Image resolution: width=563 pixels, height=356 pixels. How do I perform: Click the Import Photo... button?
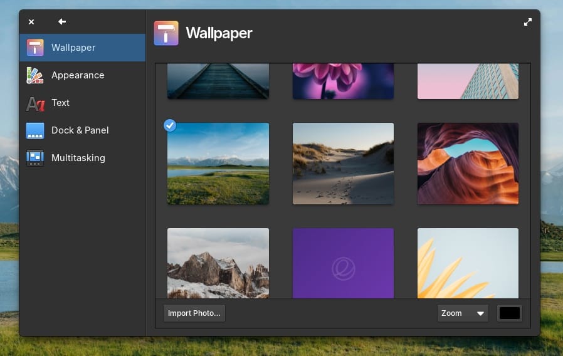(194, 313)
